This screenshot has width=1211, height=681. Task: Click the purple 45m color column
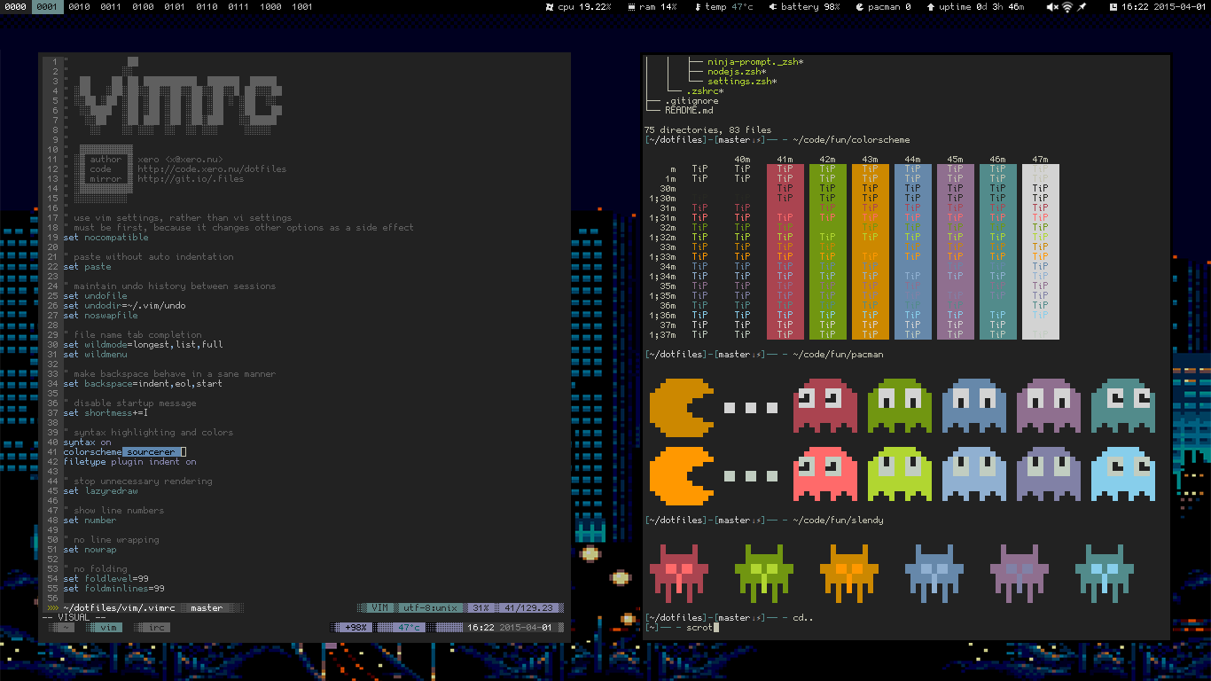tap(955, 252)
